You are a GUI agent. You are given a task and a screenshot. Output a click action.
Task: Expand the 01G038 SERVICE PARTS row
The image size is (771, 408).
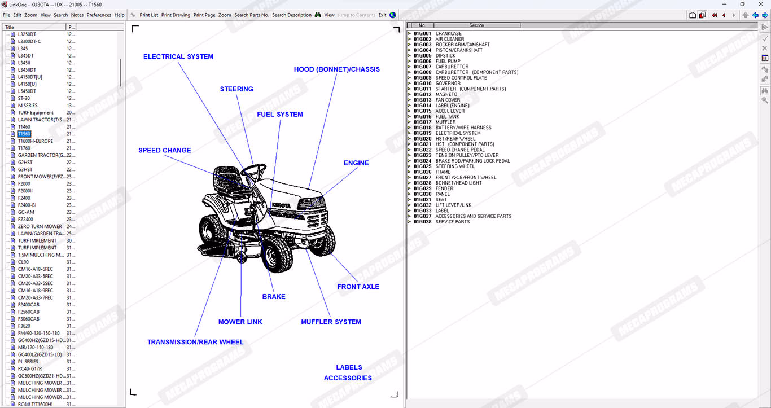(409, 222)
